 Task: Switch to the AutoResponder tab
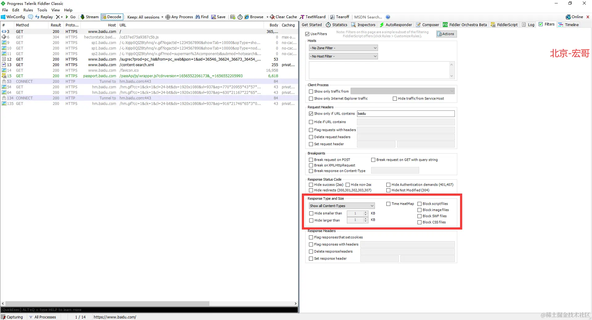pos(396,25)
